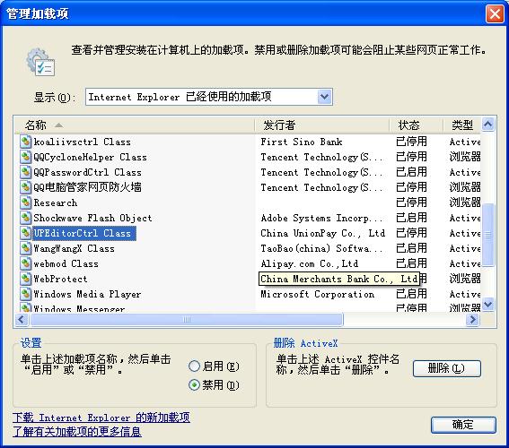Click the QQPasswordCtrl Class row icon
The width and height of the screenshot is (509, 448).
click(25, 172)
